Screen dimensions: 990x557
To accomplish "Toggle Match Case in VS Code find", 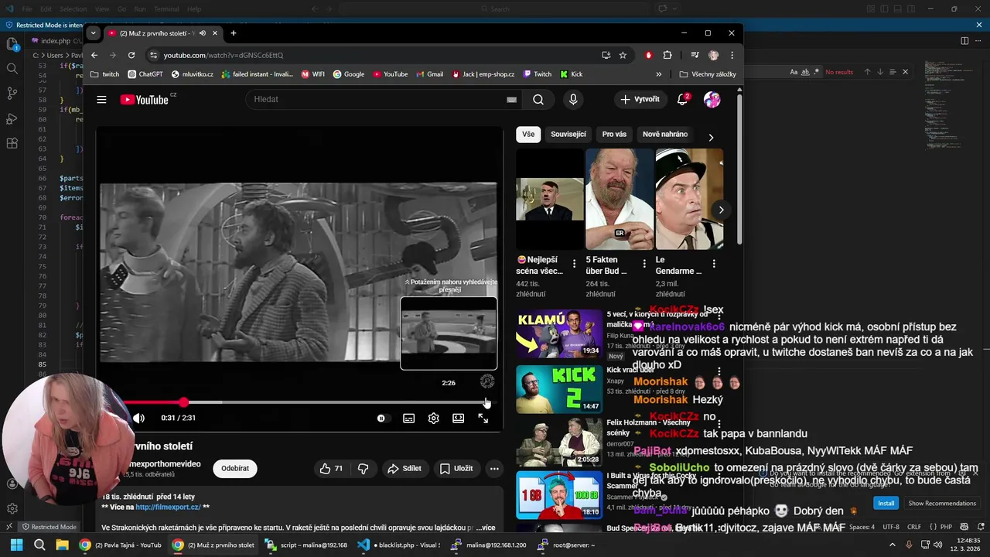I will pyautogui.click(x=794, y=72).
